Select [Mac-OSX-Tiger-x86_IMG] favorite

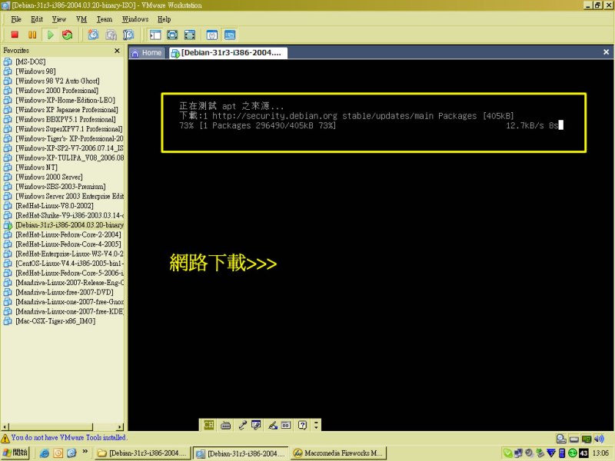click(x=55, y=321)
